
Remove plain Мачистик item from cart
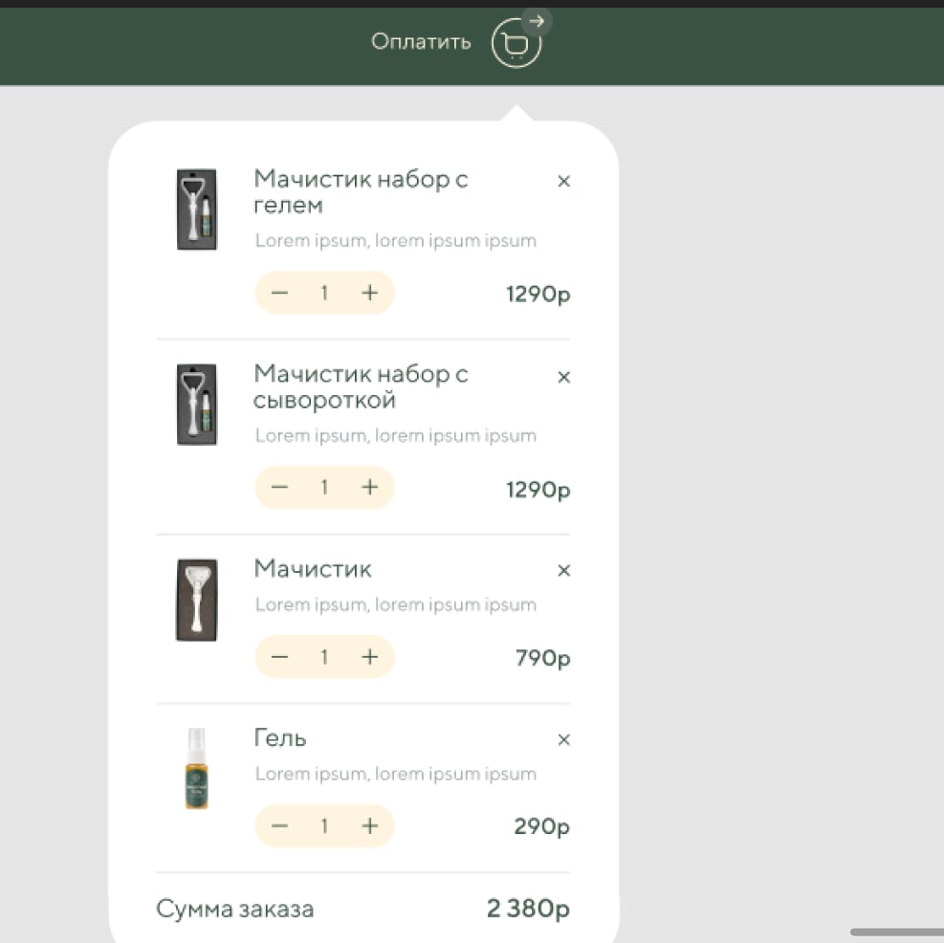563,570
